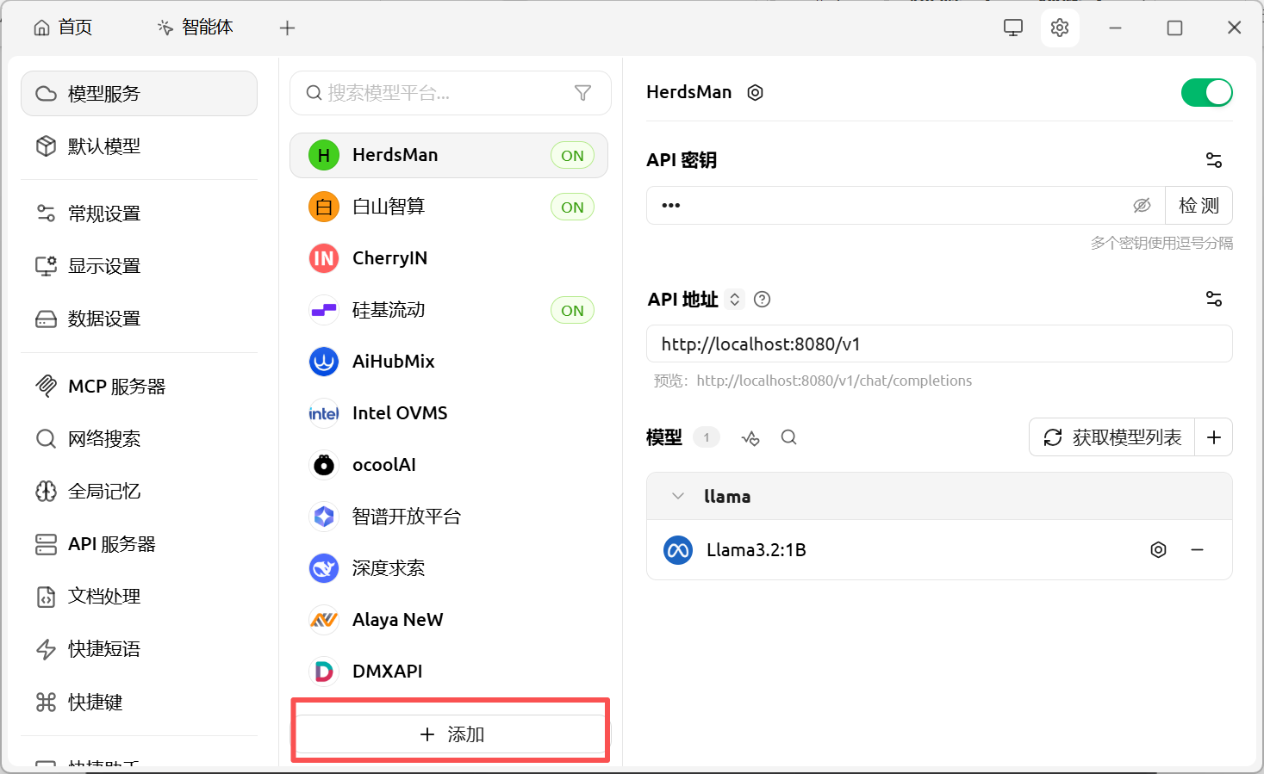
Task: Click the 硅基流动 logo icon
Action: (x=324, y=310)
